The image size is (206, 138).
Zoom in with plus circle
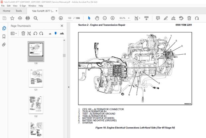[112, 18]
